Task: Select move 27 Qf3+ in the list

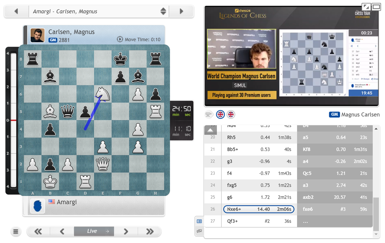Action: pos(259,221)
